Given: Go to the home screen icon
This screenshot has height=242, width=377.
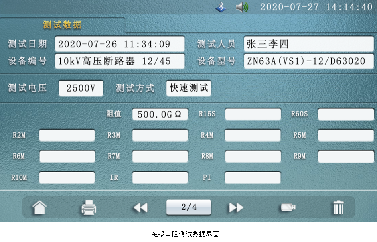Looking at the screenshot, I should [39, 207].
